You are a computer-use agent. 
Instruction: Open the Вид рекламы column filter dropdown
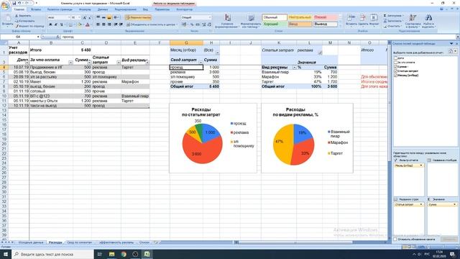[147, 63]
